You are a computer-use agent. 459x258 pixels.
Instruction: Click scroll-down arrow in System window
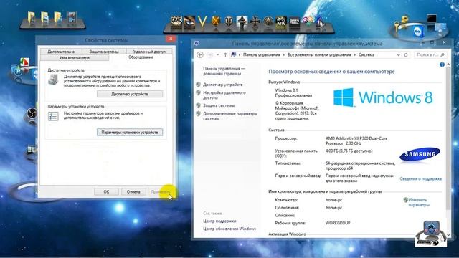(448, 234)
